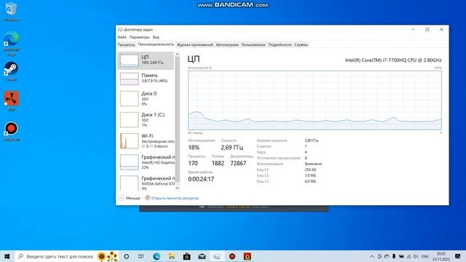Switch to the Производительность tab

pos(156,44)
